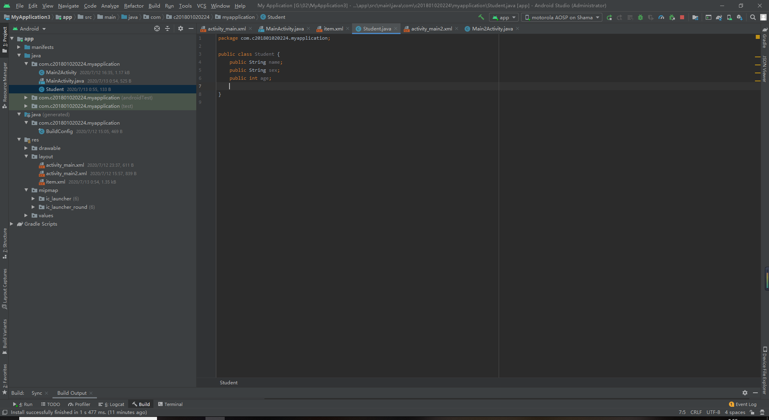Toggle the Gradle side panel
This screenshot has height=420, width=769.
[765, 38]
